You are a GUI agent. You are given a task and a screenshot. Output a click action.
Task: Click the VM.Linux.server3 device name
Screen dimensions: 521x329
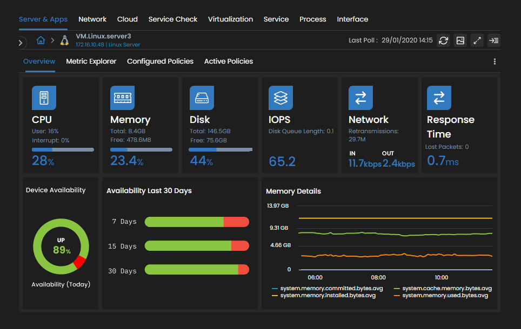[x=103, y=36]
